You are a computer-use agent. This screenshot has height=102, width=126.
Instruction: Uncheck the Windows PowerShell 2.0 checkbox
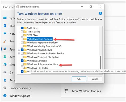22,50
